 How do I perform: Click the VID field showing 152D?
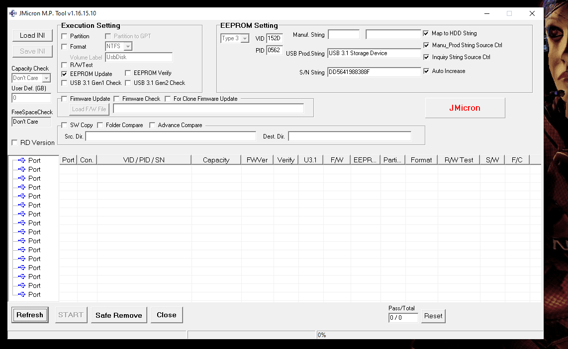274,38
